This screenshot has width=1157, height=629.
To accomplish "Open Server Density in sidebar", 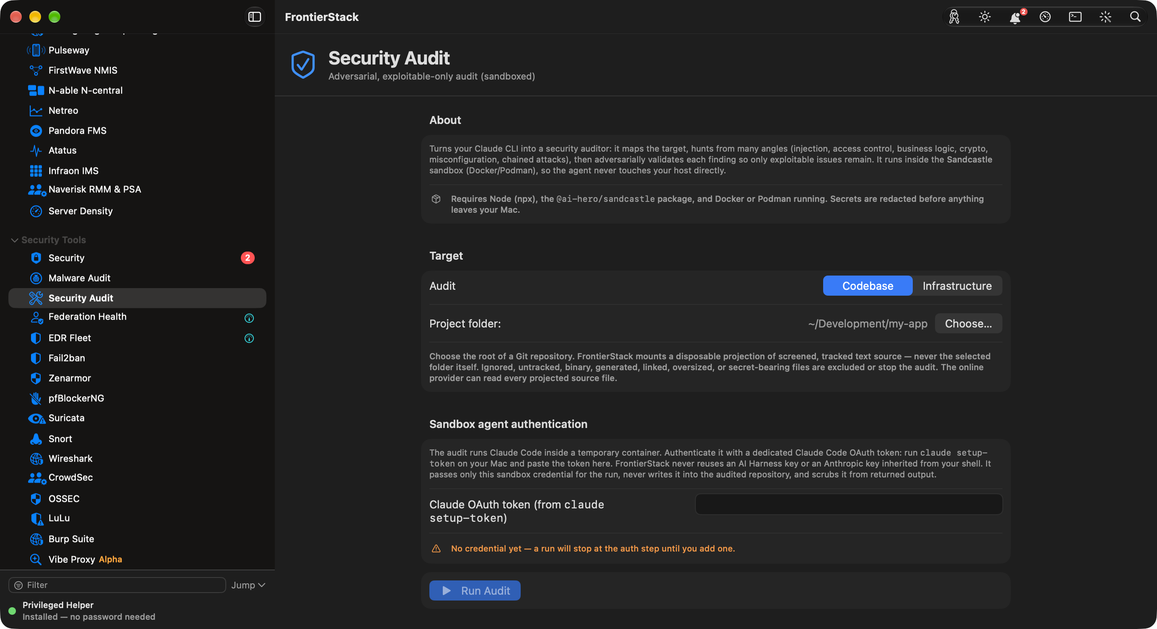I will 137,211.
